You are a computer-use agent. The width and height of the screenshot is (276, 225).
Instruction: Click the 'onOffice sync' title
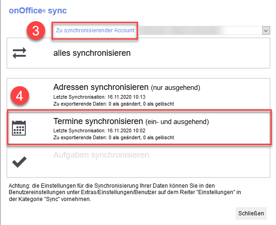(38, 10)
